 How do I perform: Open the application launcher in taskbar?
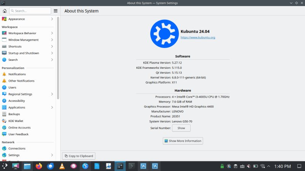tap(5, 166)
